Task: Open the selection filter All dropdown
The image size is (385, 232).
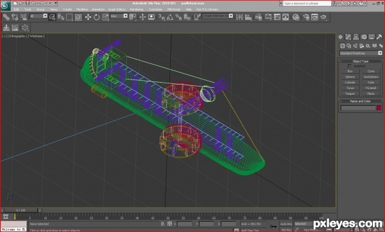Action: click(38, 16)
